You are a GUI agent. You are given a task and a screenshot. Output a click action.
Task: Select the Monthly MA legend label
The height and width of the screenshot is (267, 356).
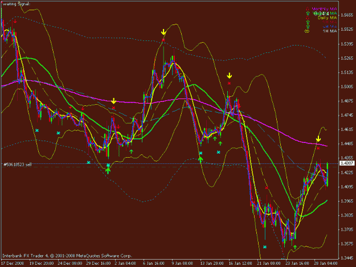coord(324,9)
